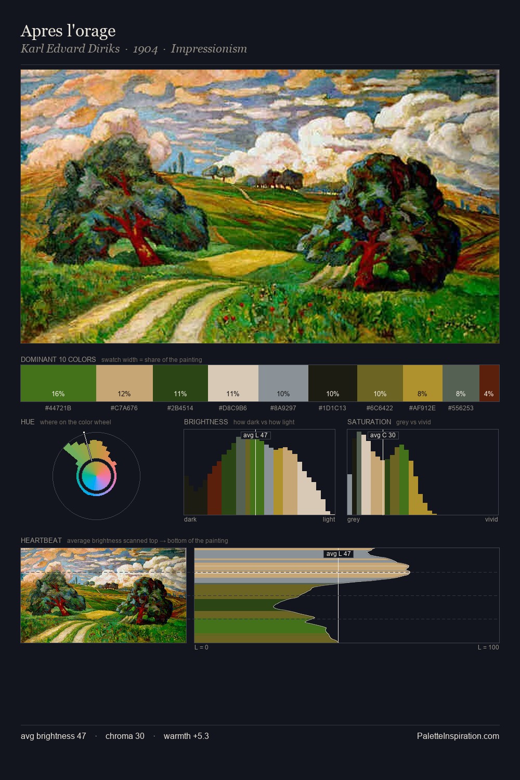
Task: Click the hex code #D8C9B6 text
Action: click(x=233, y=408)
